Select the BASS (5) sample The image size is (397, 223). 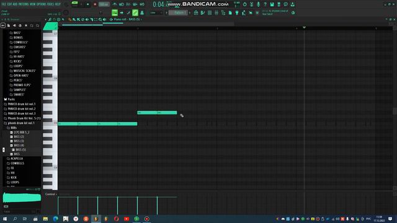(20, 150)
